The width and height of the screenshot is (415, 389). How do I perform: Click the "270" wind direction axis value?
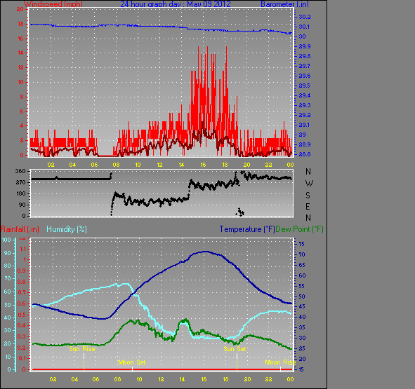20,182
